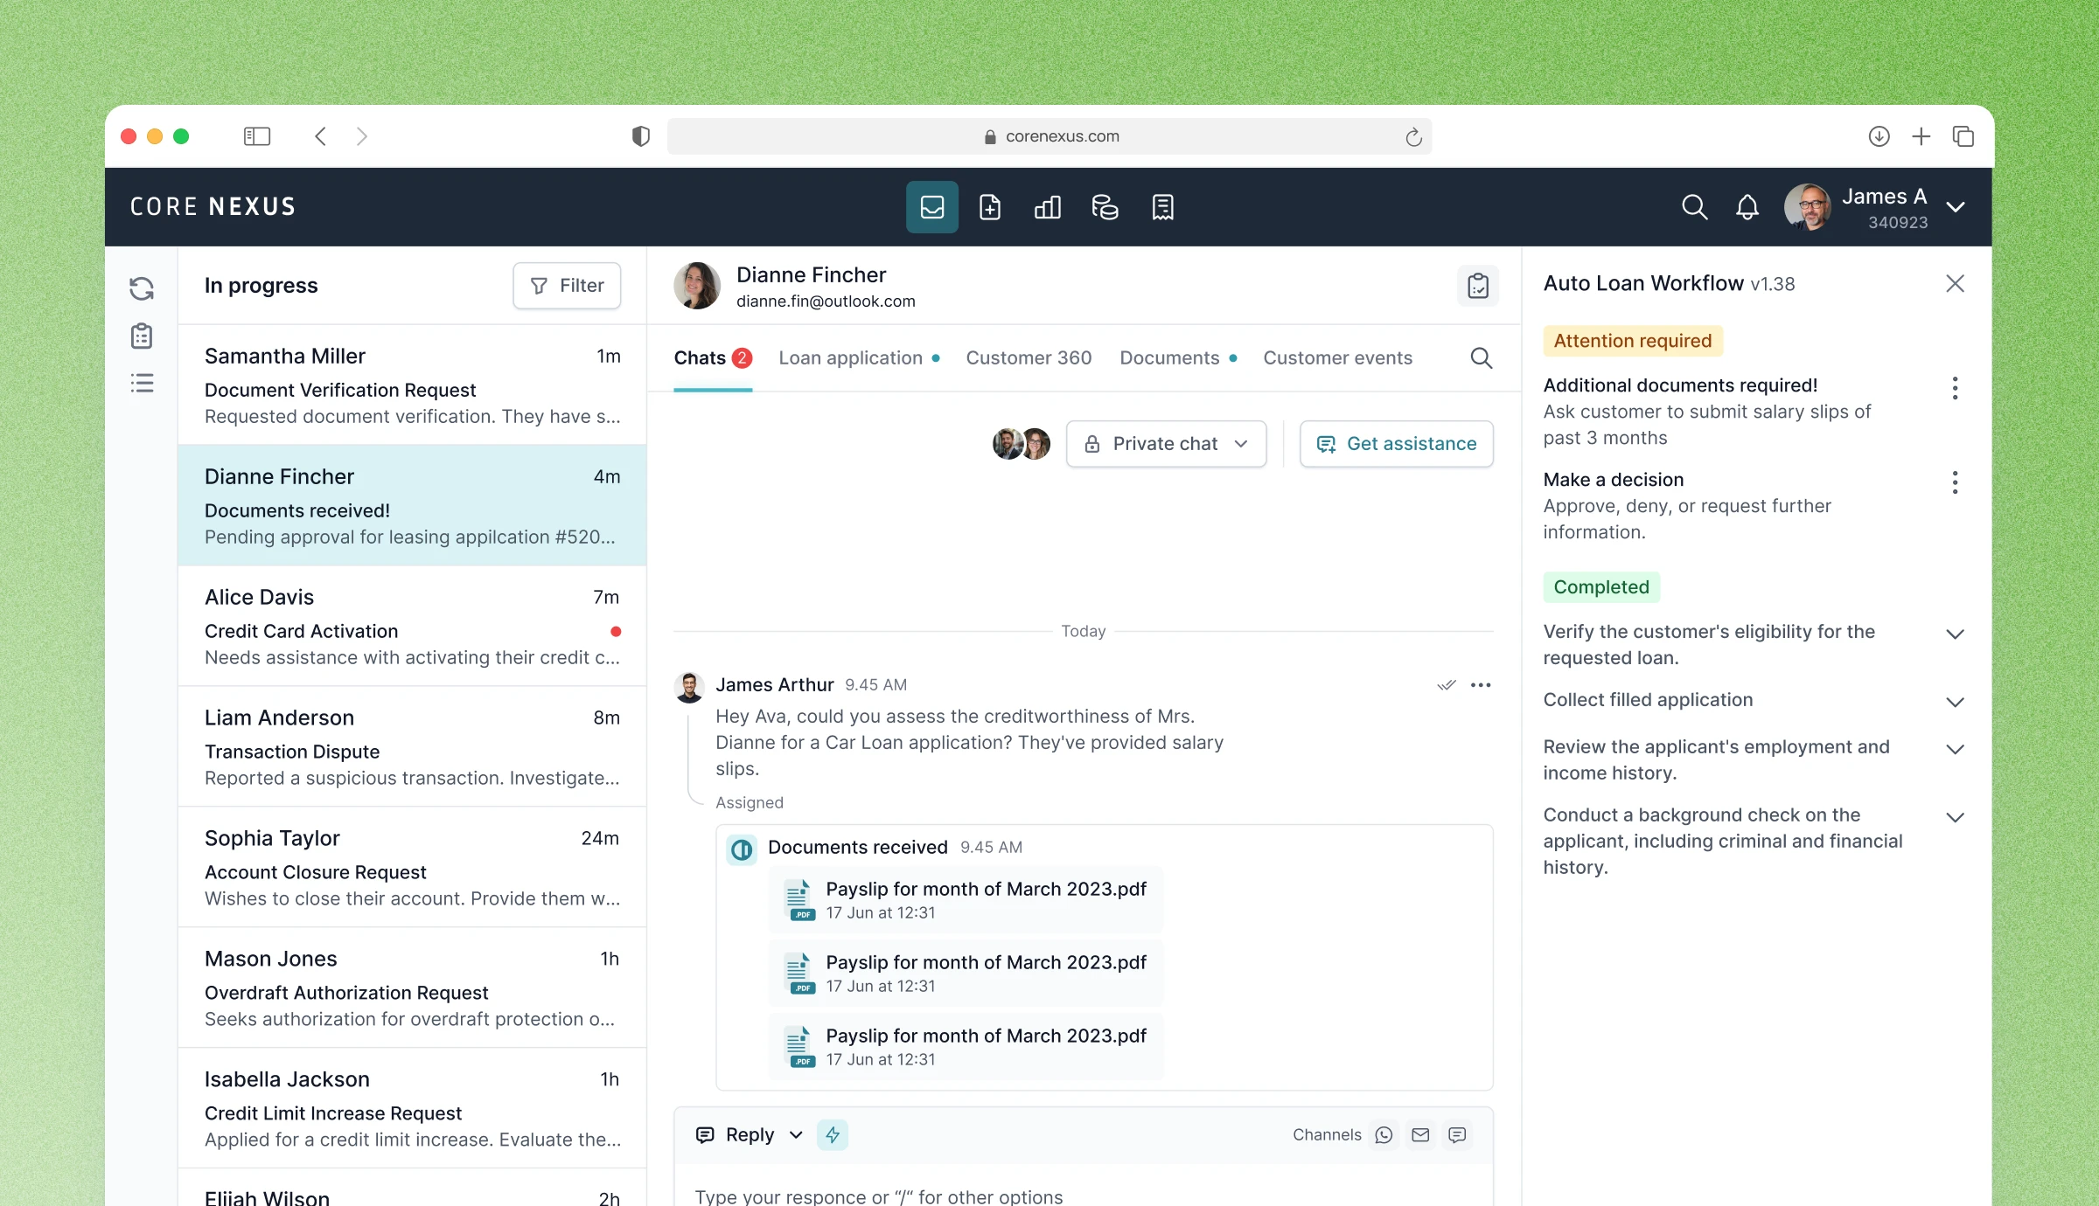2099x1206 pixels.
Task: Select the email channel icon
Action: (1420, 1135)
